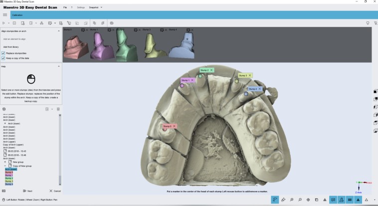Click the yellow Stump 3 marker dot on model
378x206 pixels.
click(237, 81)
